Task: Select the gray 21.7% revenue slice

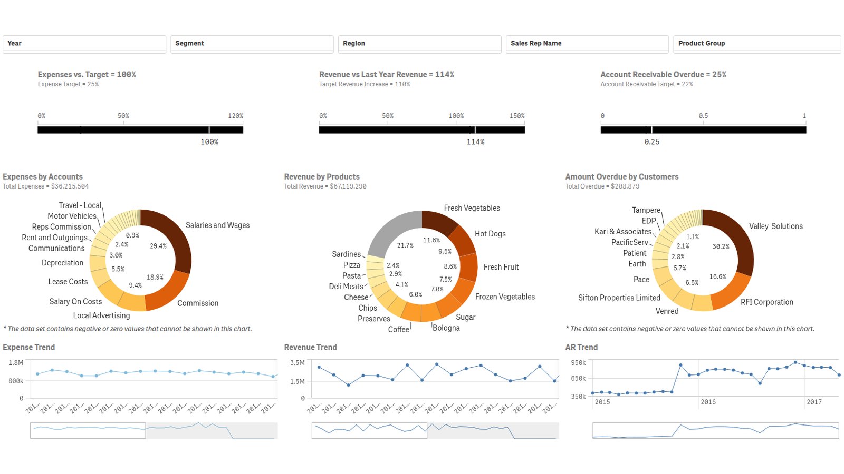Action: pos(391,230)
